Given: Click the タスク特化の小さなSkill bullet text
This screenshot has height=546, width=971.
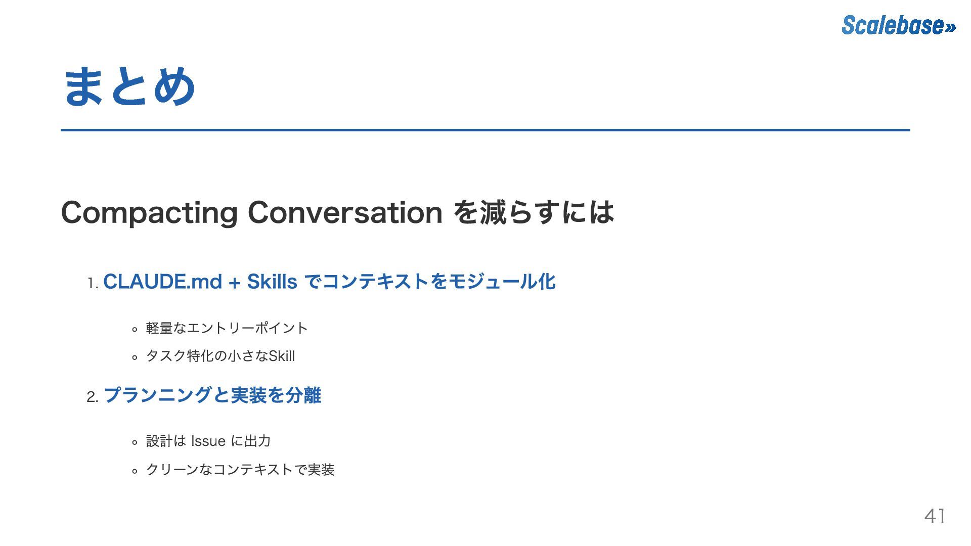Looking at the screenshot, I should click(220, 356).
